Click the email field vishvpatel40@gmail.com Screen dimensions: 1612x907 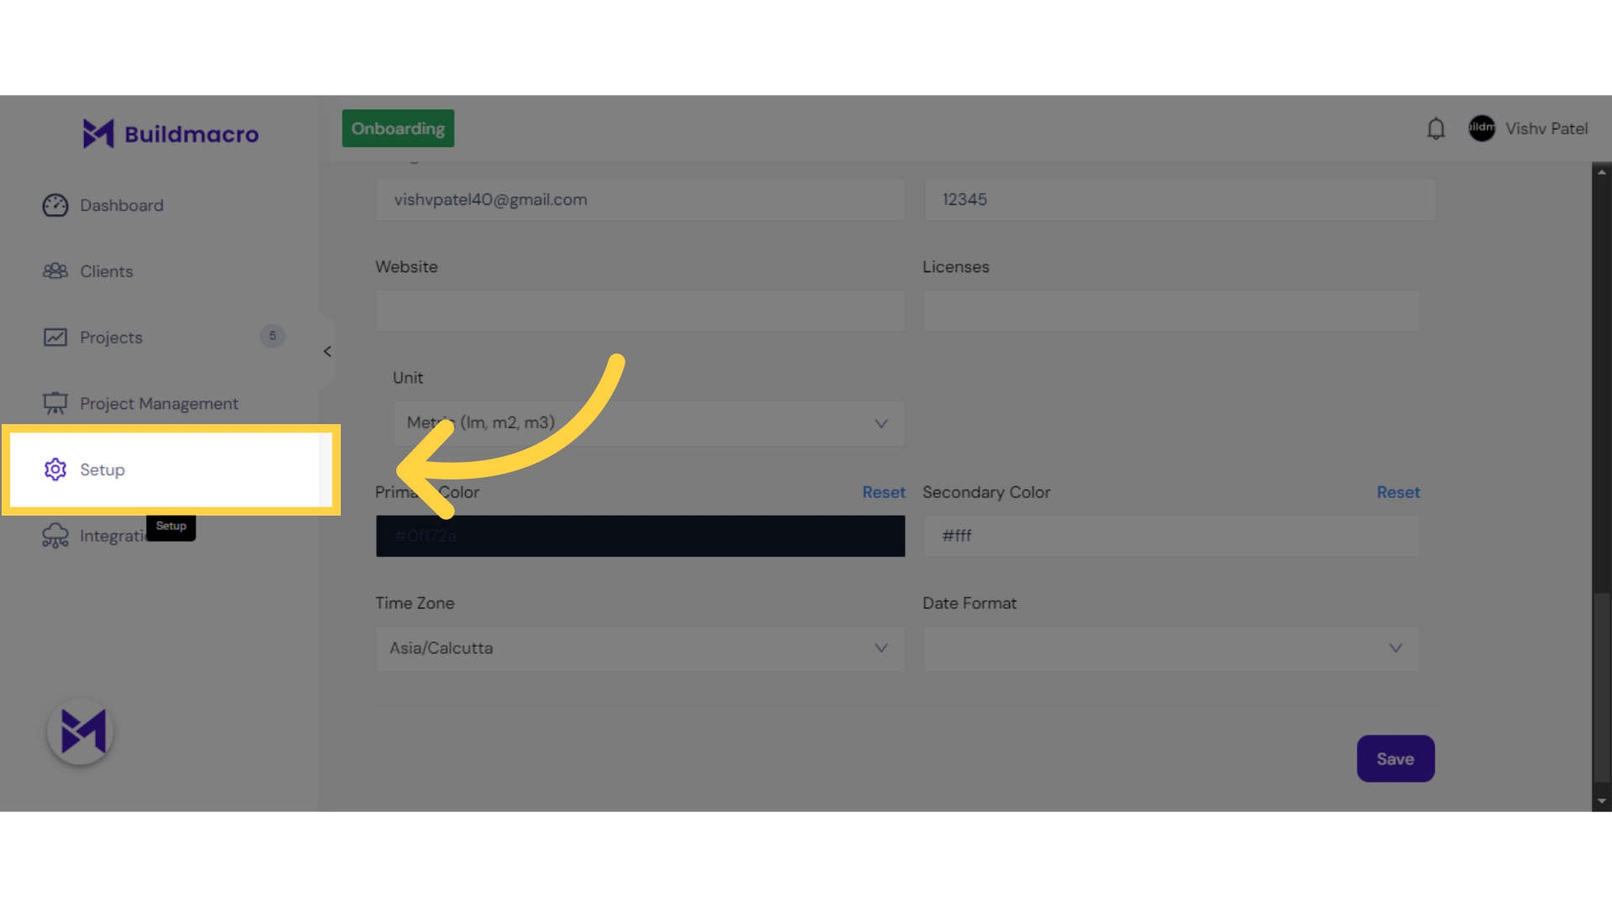point(640,200)
